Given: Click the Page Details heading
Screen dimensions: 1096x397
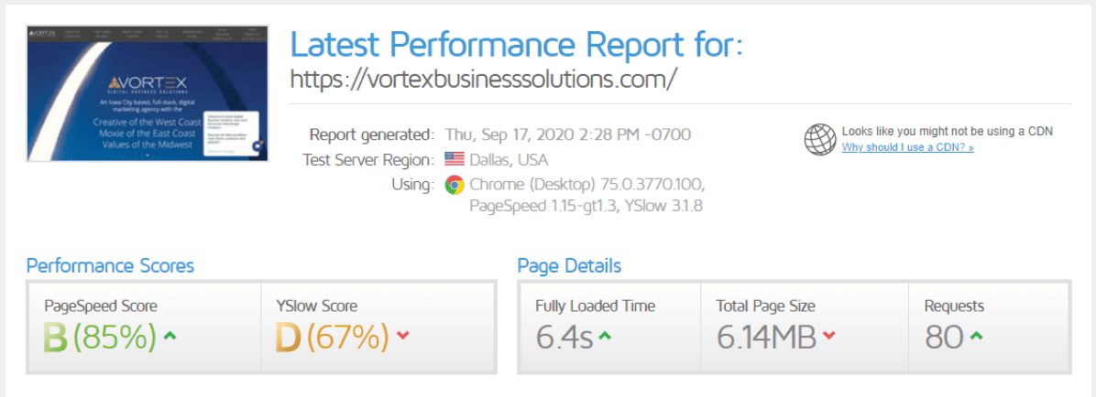Looking at the screenshot, I should (x=569, y=265).
